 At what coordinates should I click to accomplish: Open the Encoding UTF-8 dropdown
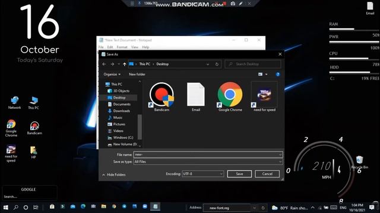[203, 174]
